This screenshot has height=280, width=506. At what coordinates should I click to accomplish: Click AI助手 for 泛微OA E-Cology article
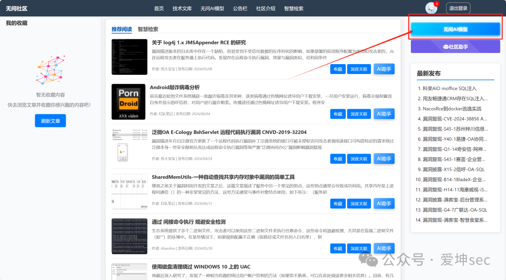(x=384, y=159)
